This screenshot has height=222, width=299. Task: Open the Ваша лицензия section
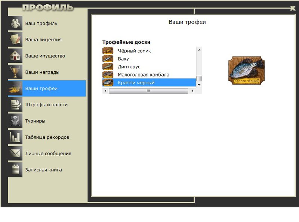click(47, 40)
